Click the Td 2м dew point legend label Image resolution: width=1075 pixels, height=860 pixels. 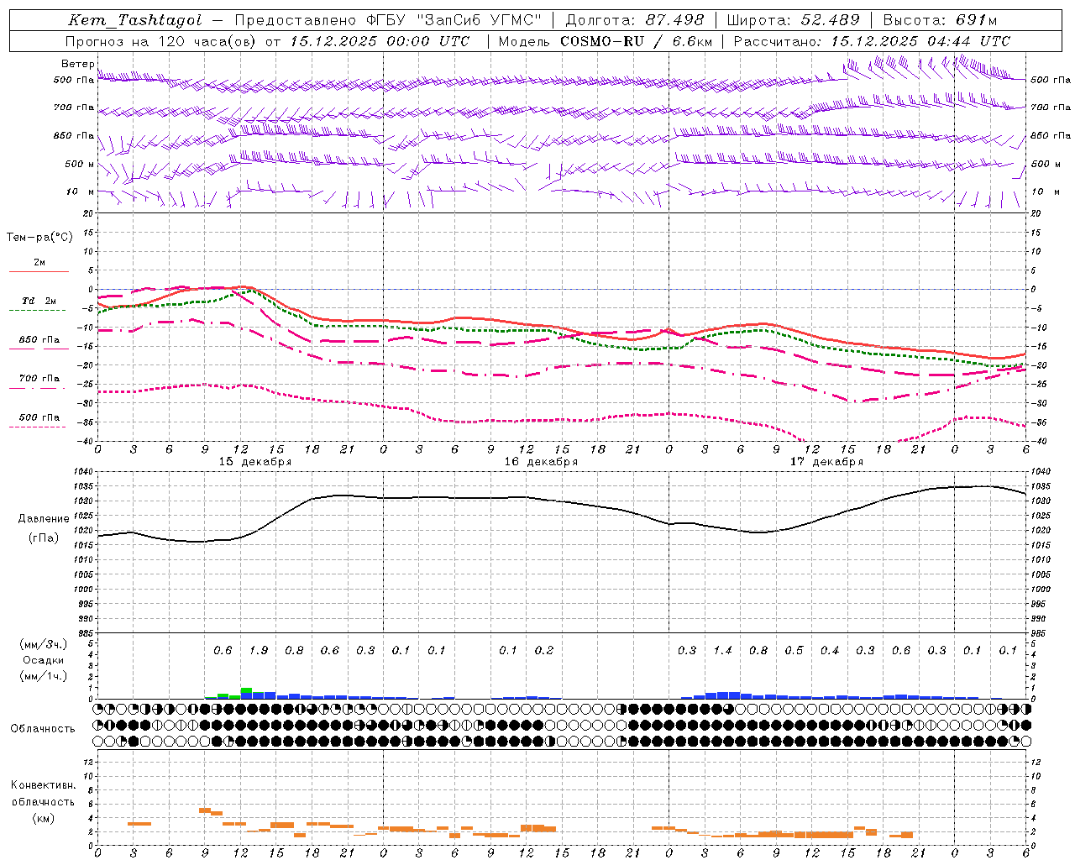tap(39, 301)
